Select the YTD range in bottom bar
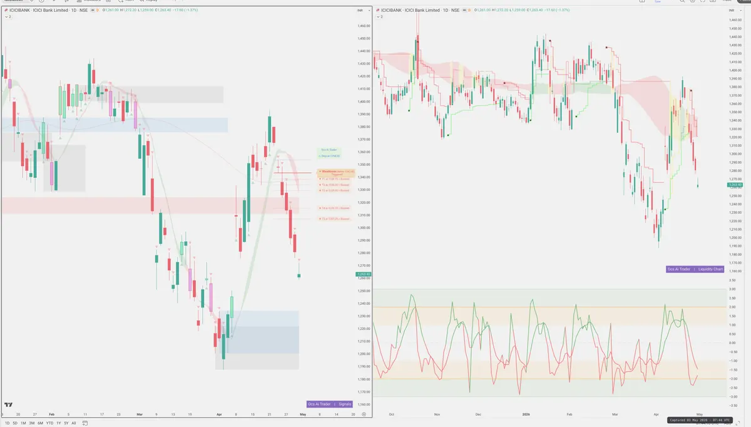Viewport: 751px width, 427px height. coord(49,423)
